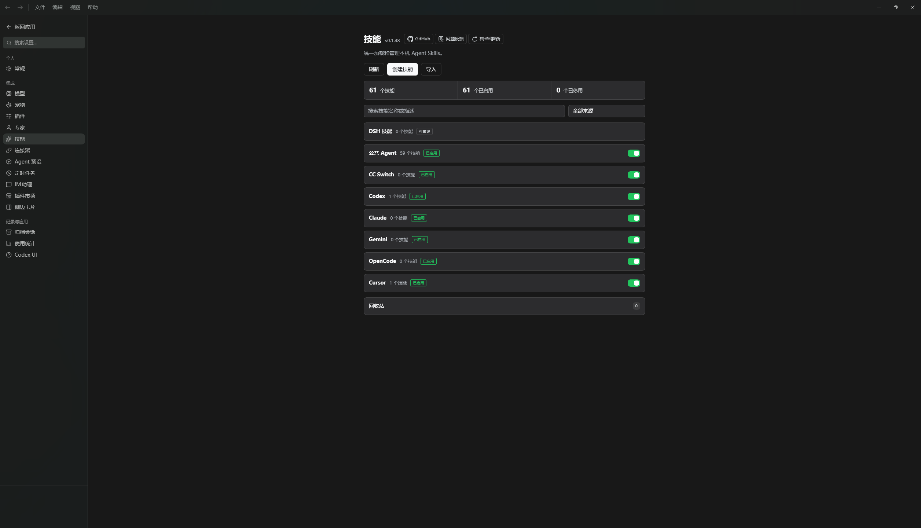
Task: Open the 全部来源 source dropdown
Action: click(606, 111)
